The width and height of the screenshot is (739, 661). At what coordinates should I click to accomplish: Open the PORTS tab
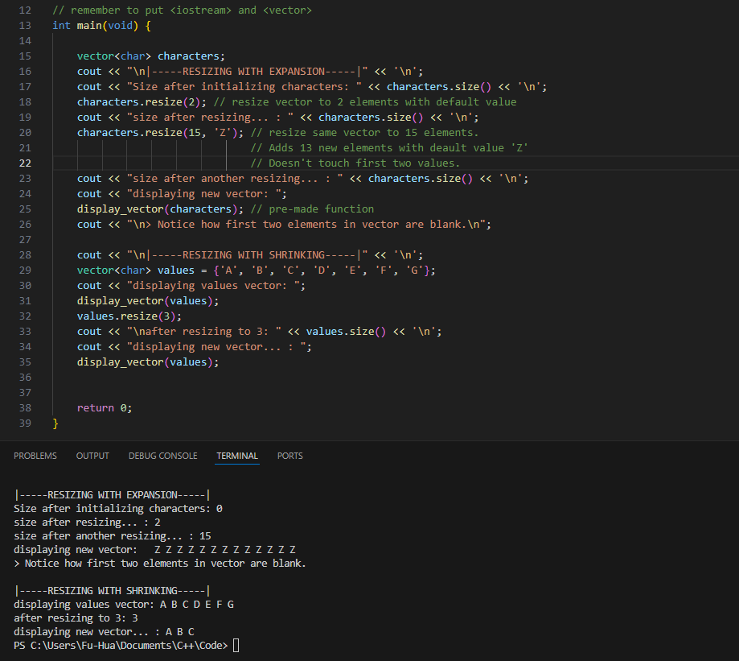290,456
